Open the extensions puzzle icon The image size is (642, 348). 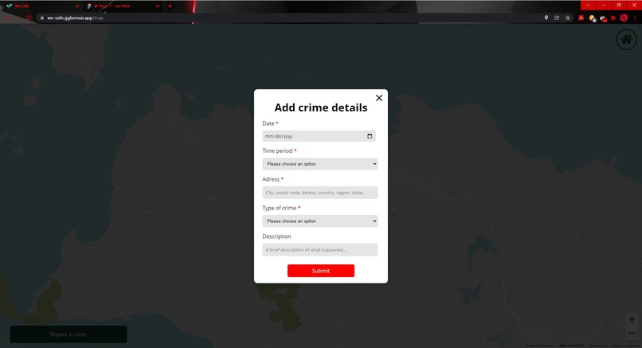[x=613, y=18]
